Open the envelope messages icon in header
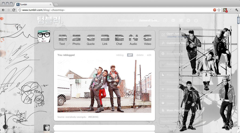The height and width of the screenshot is (133, 240). pyautogui.click(x=173, y=20)
